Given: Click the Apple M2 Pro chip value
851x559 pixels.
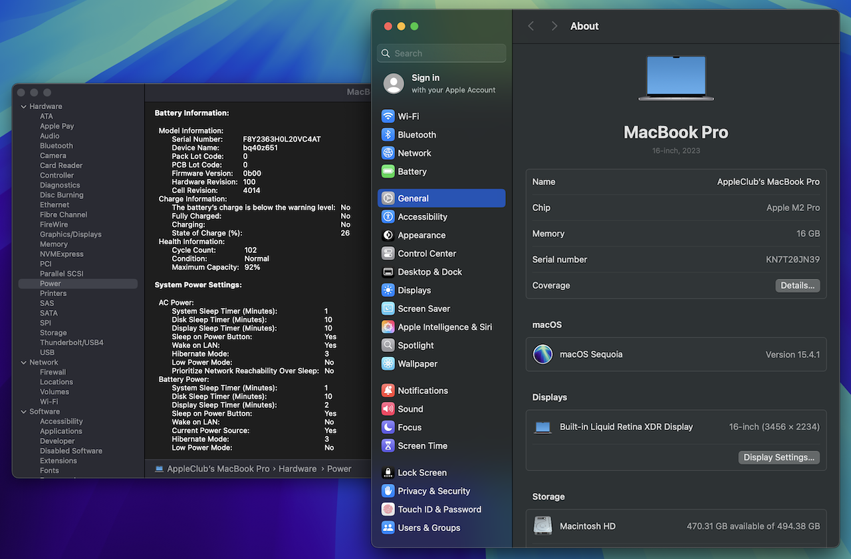Looking at the screenshot, I should click(x=793, y=208).
